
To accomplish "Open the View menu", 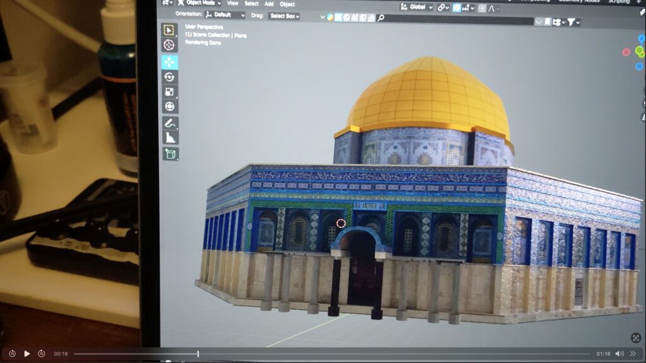I will tap(233, 3).
